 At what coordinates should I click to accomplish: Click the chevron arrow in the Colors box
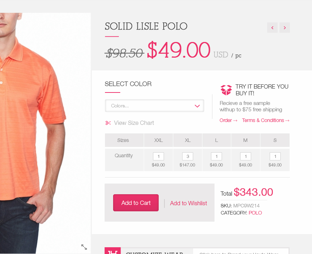pyautogui.click(x=197, y=106)
